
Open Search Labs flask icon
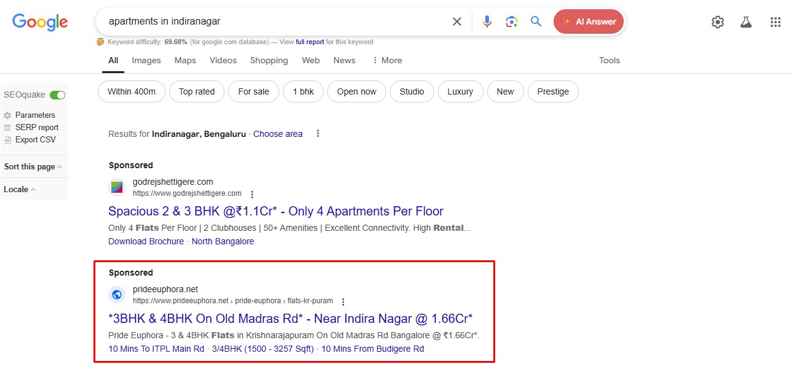(746, 22)
